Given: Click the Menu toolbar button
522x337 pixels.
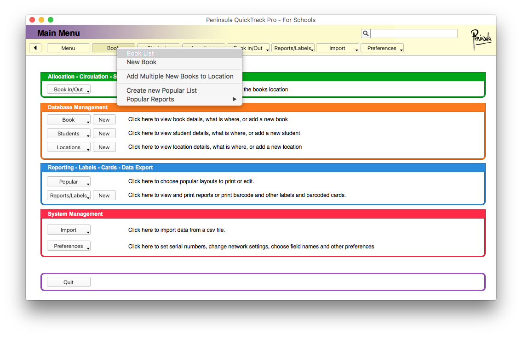Looking at the screenshot, I should click(68, 48).
